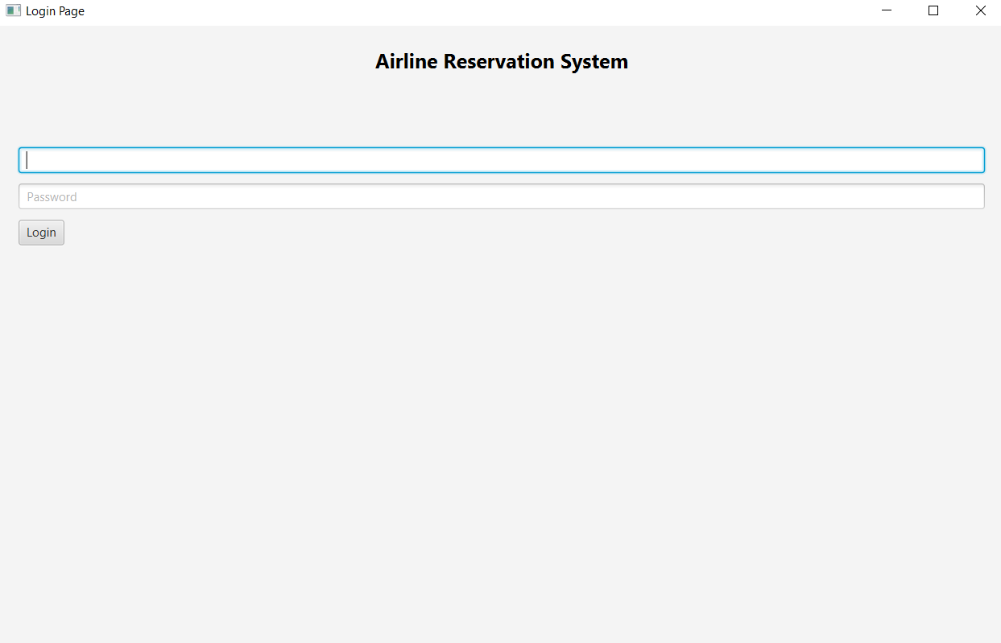Activate the Login button under the fields
Screen dimensions: 1001x643
40,232
